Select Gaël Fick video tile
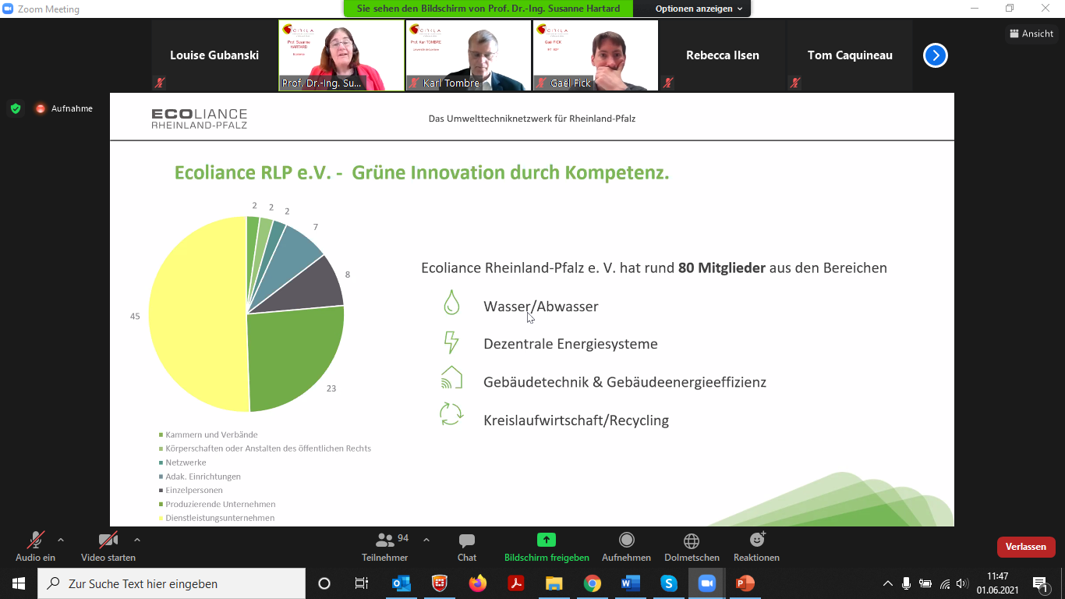The width and height of the screenshot is (1065, 599). pyautogui.click(x=596, y=55)
